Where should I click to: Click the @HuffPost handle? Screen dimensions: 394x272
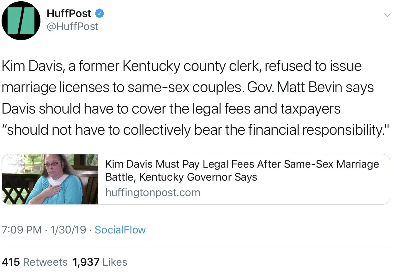coord(72,27)
